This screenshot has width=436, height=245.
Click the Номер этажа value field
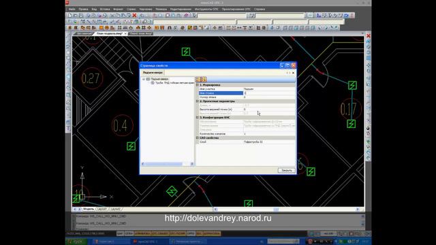[269, 97]
